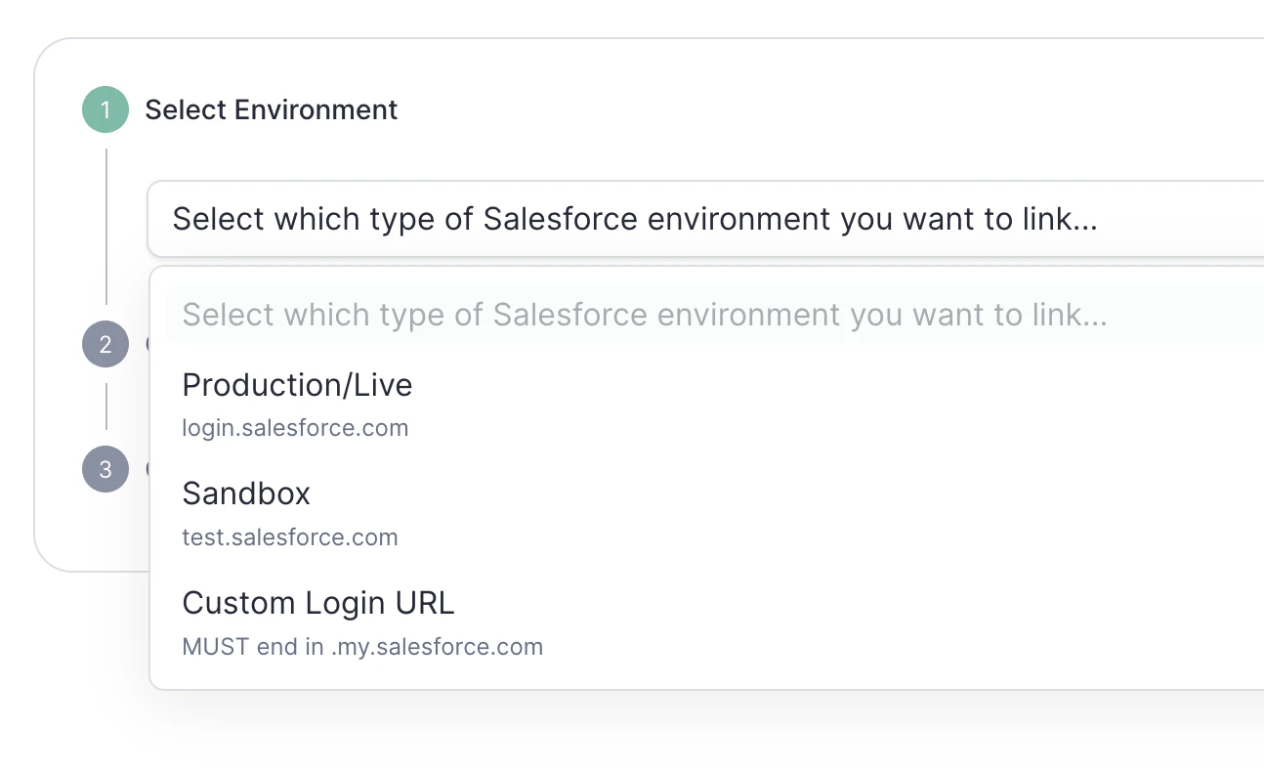Click the MUST end in .my.salesforce.com hint
This screenshot has width=1264, height=772.
(362, 647)
